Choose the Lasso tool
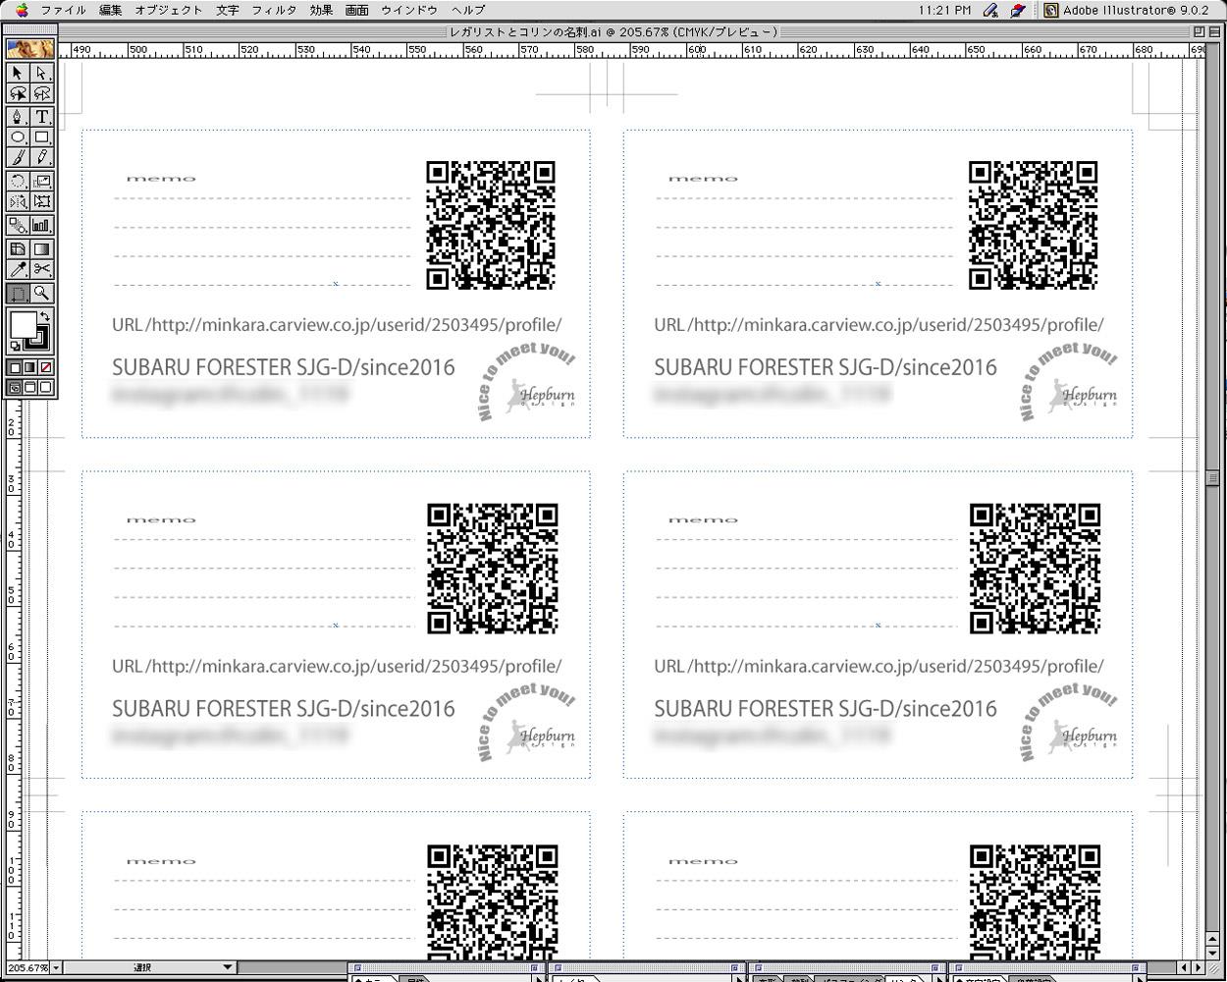1227x982 pixels. coord(18,93)
